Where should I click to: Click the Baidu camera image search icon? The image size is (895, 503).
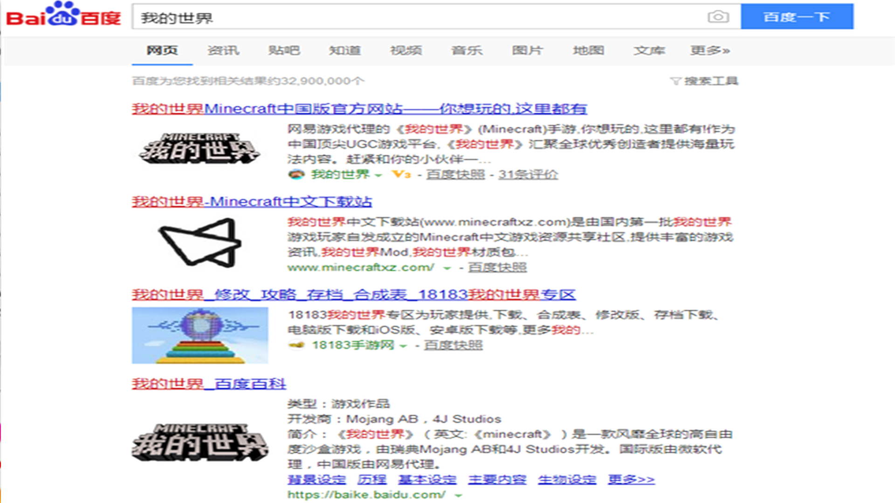tap(718, 17)
